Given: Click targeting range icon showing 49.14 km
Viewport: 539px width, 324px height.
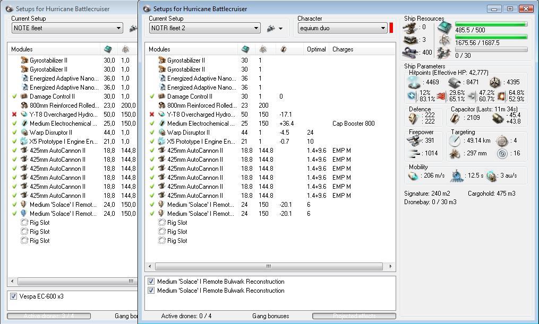Looking at the screenshot, I should [x=455, y=141].
